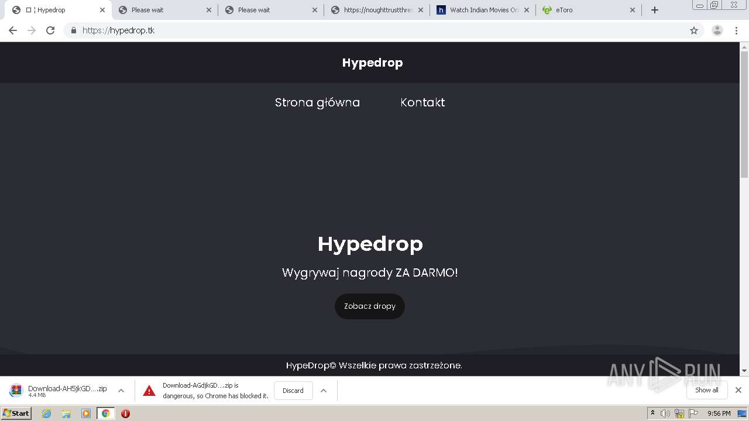This screenshot has width=749, height=421.
Task: Open the Kontakt link
Action: [422, 102]
